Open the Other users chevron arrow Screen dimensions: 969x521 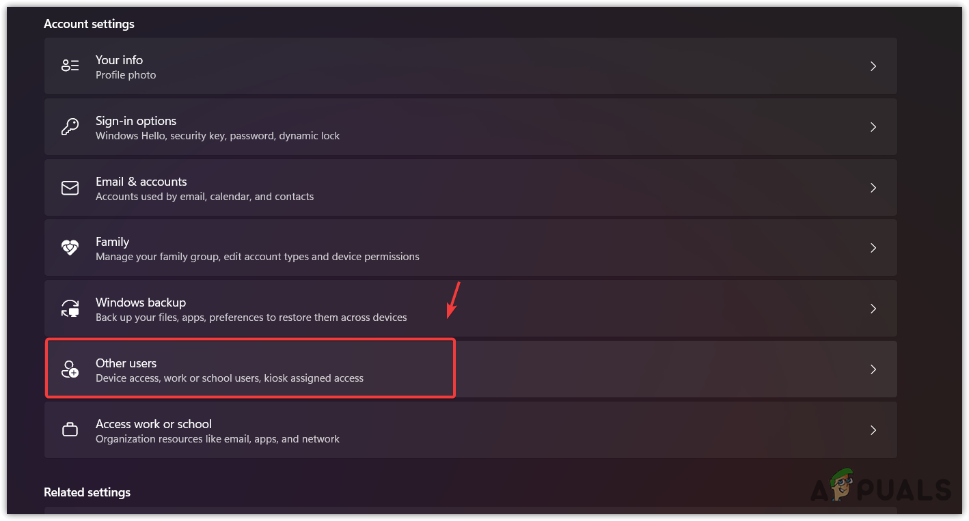click(x=873, y=369)
